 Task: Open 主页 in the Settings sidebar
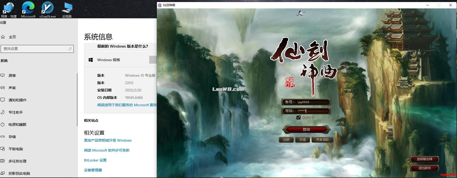[x=12, y=37]
